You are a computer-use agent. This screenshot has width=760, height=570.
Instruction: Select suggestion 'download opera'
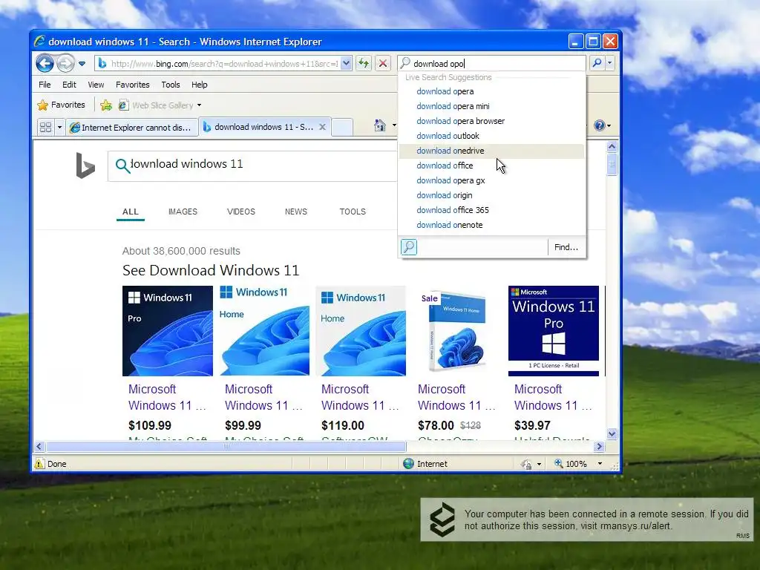pyautogui.click(x=491, y=91)
